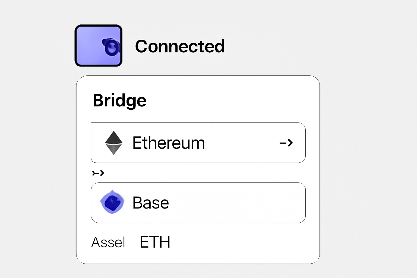
Task: Click the Base logo to change destination chain
Action: pos(112,202)
